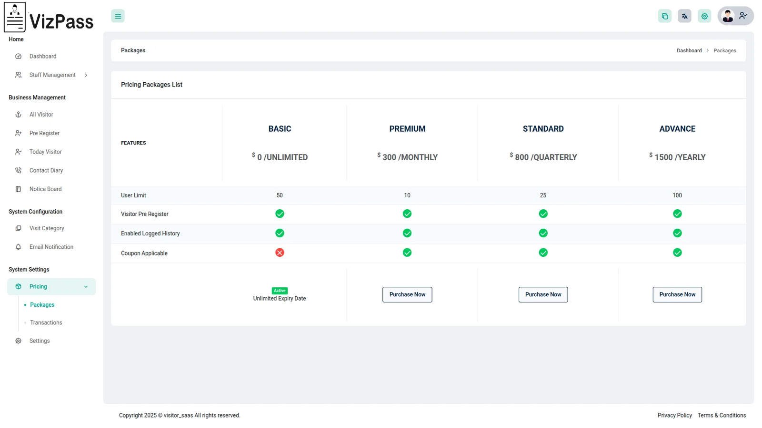
Task: Expand the Staff Management submenu
Action: click(52, 75)
